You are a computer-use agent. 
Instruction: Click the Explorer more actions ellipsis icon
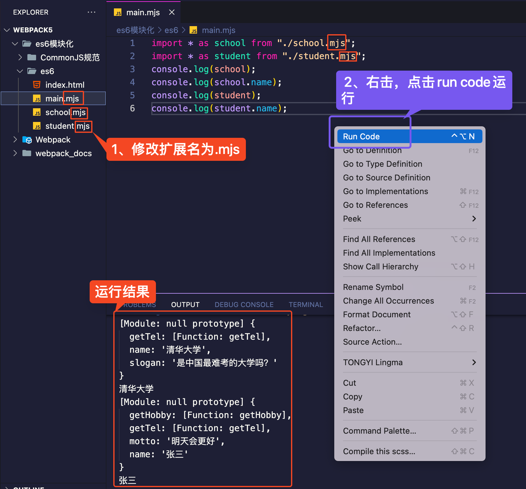click(x=91, y=12)
